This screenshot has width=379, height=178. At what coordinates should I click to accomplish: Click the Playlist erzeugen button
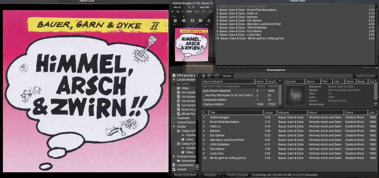[237, 175]
